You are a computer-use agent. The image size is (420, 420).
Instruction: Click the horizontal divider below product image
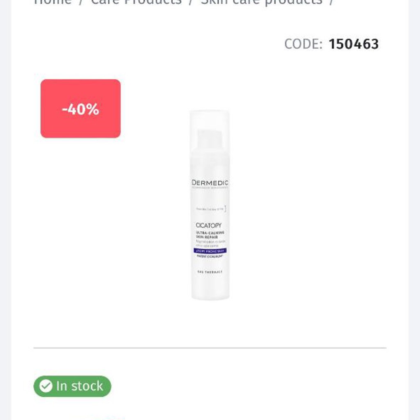(210, 348)
